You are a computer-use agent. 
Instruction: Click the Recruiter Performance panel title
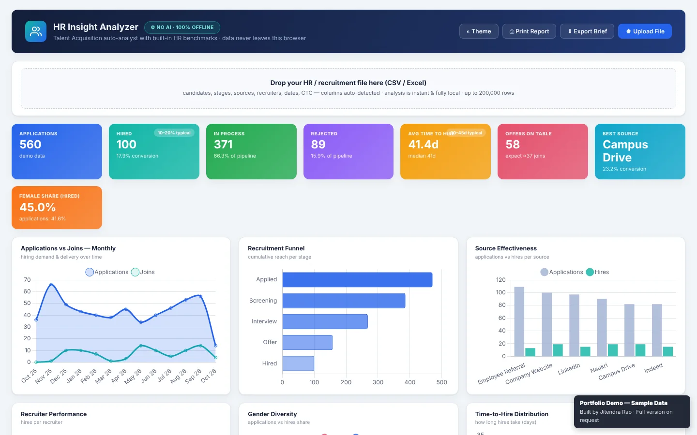click(x=54, y=414)
